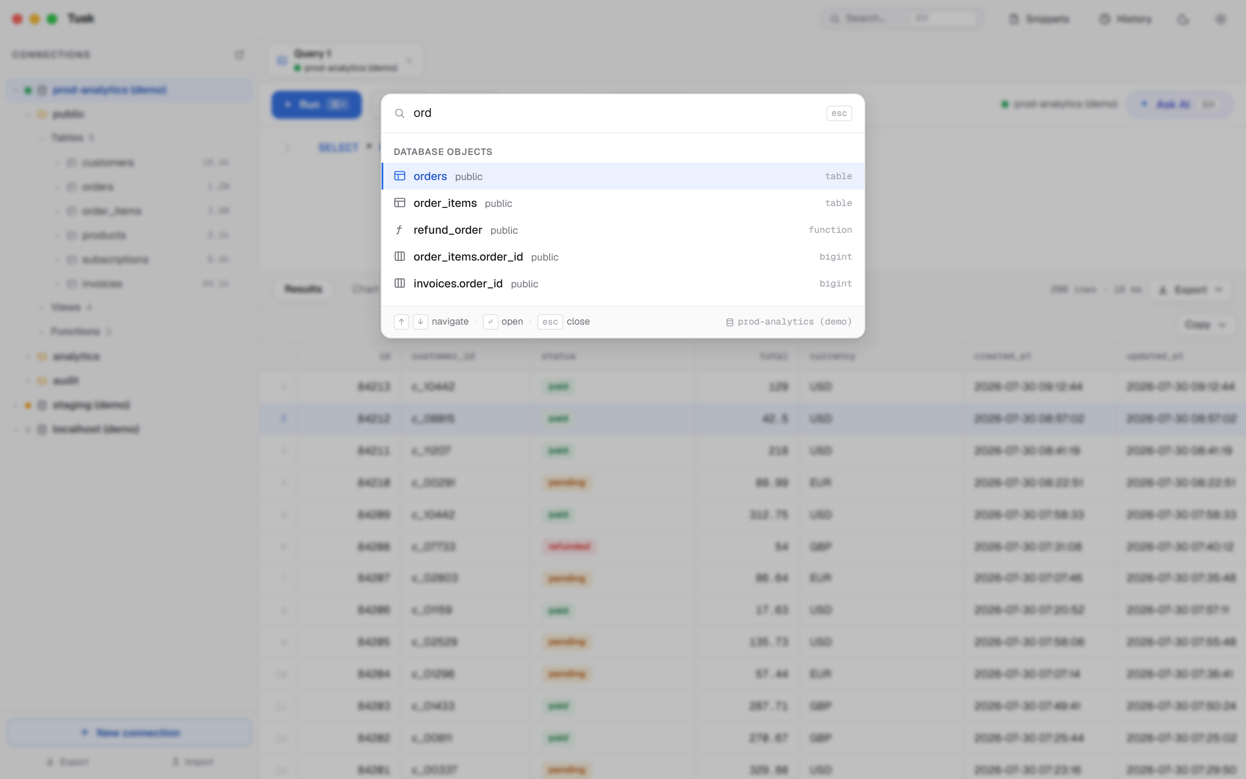Click the table icon beside the orders result
The height and width of the screenshot is (779, 1246).
coord(400,176)
